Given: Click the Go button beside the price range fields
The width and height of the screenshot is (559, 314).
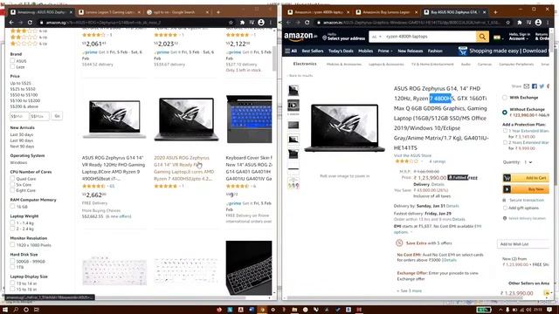Looking at the screenshot, I should click(57, 116).
